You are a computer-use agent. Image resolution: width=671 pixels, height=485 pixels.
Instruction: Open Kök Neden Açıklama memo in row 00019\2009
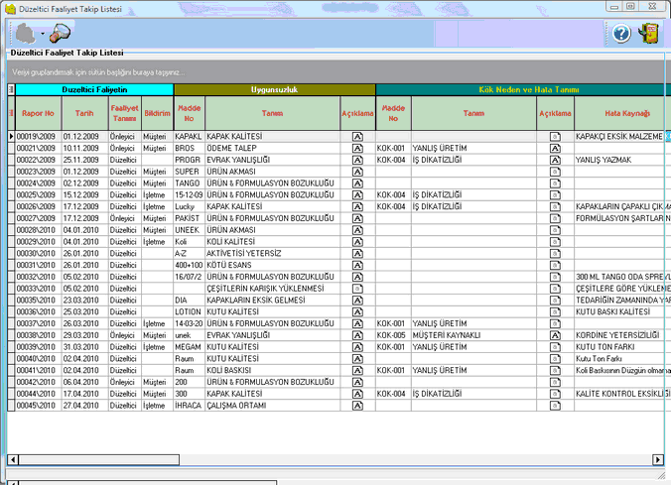coord(555,137)
